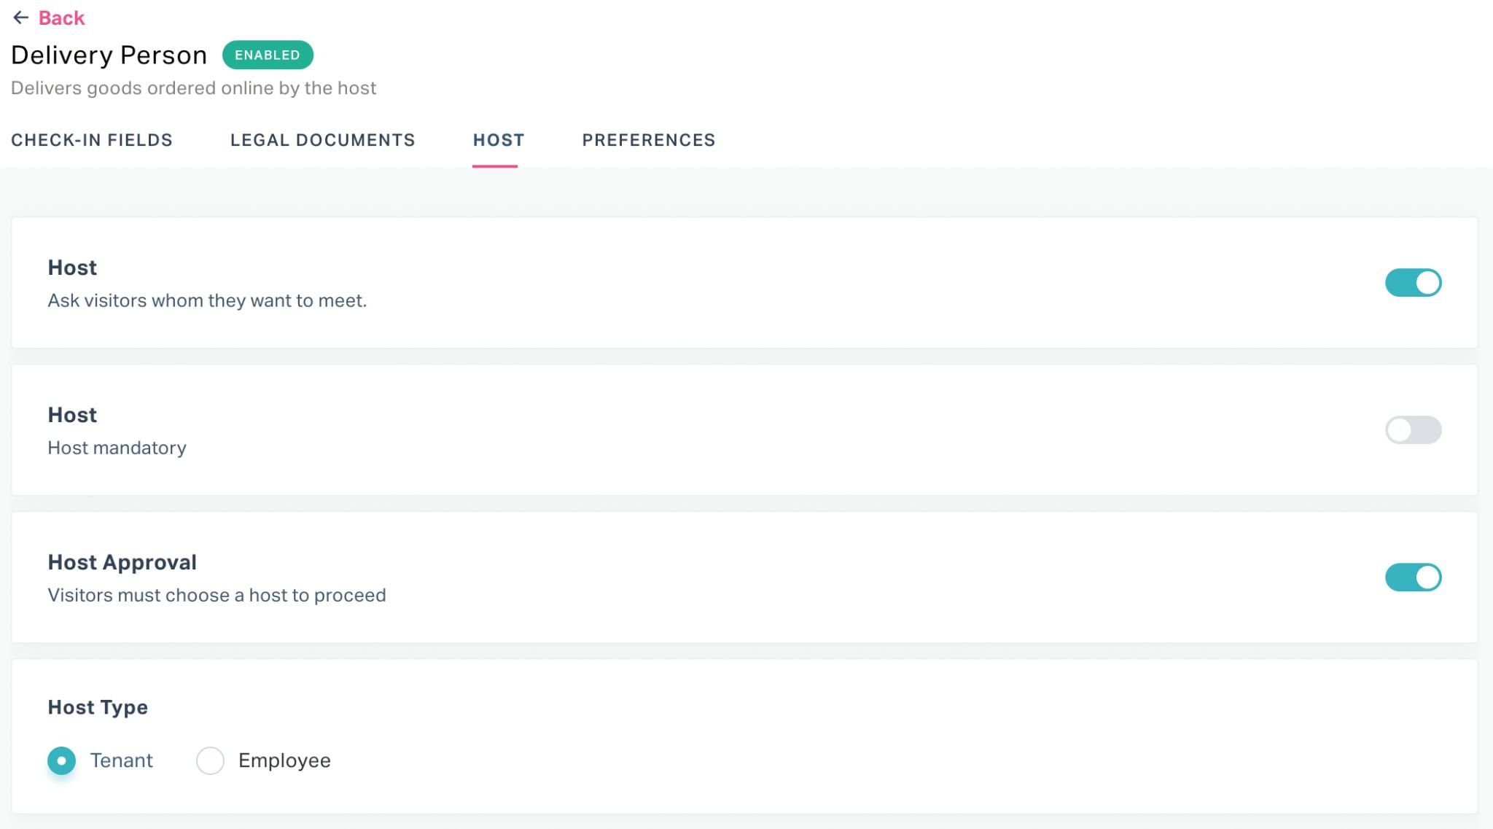
Task: Switch to the Legal Documents tab
Action: [x=323, y=140]
